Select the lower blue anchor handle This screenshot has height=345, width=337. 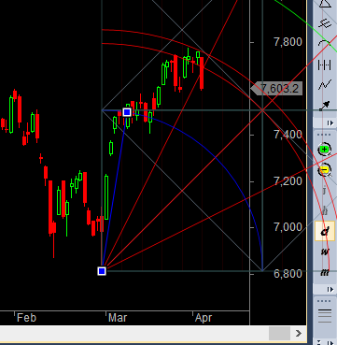pos(102,271)
